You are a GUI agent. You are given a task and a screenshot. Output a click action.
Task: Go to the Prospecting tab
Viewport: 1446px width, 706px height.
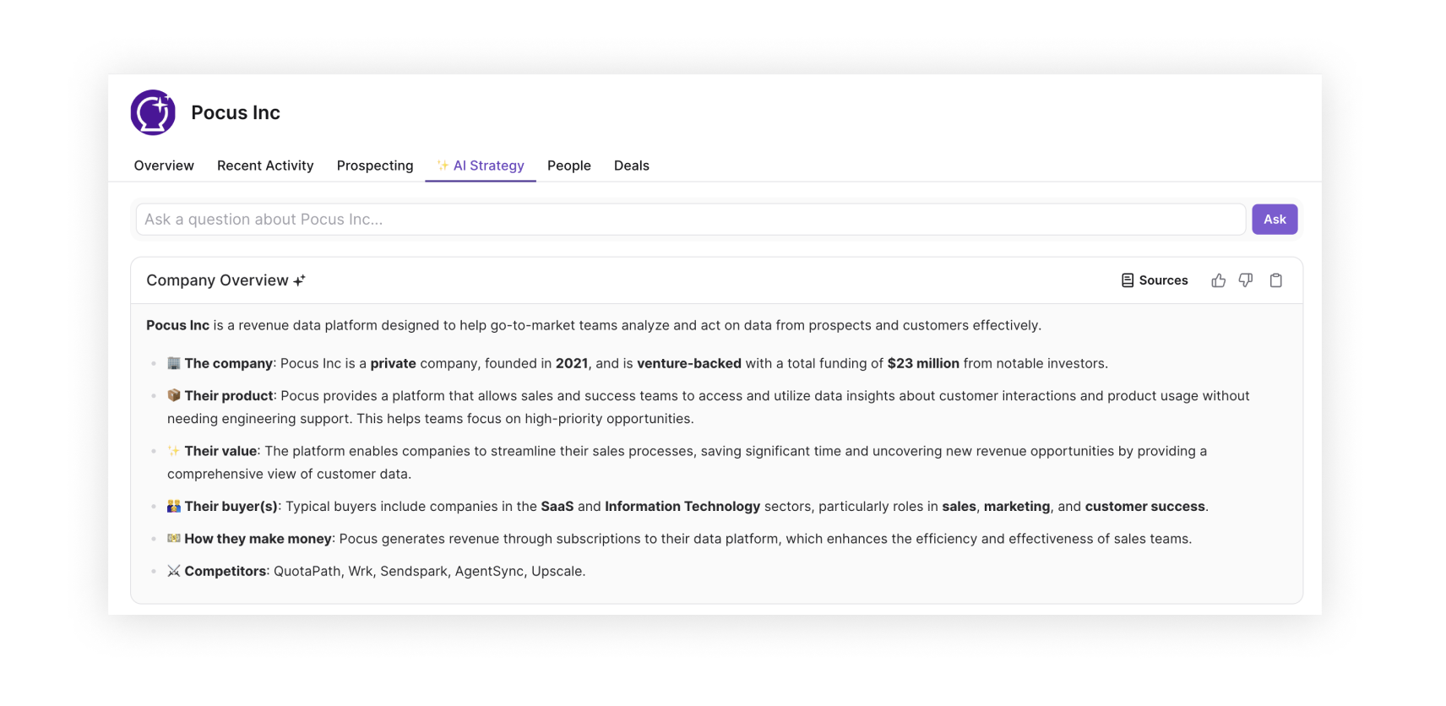pos(375,166)
